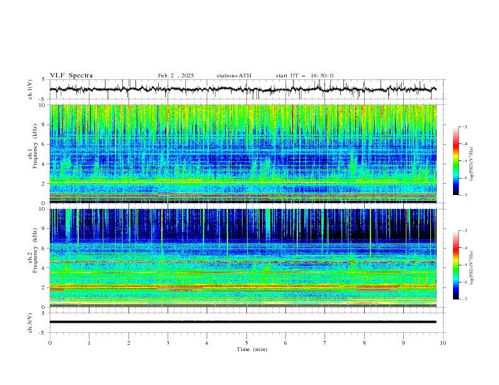Image resolution: width=499 pixels, height=385 pixels.
Task: Click the "ch.3(V)" axis label
Action: point(30,323)
